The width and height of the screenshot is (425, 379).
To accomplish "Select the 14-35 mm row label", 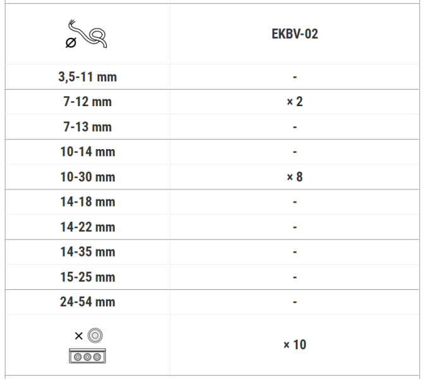I will click(88, 252).
